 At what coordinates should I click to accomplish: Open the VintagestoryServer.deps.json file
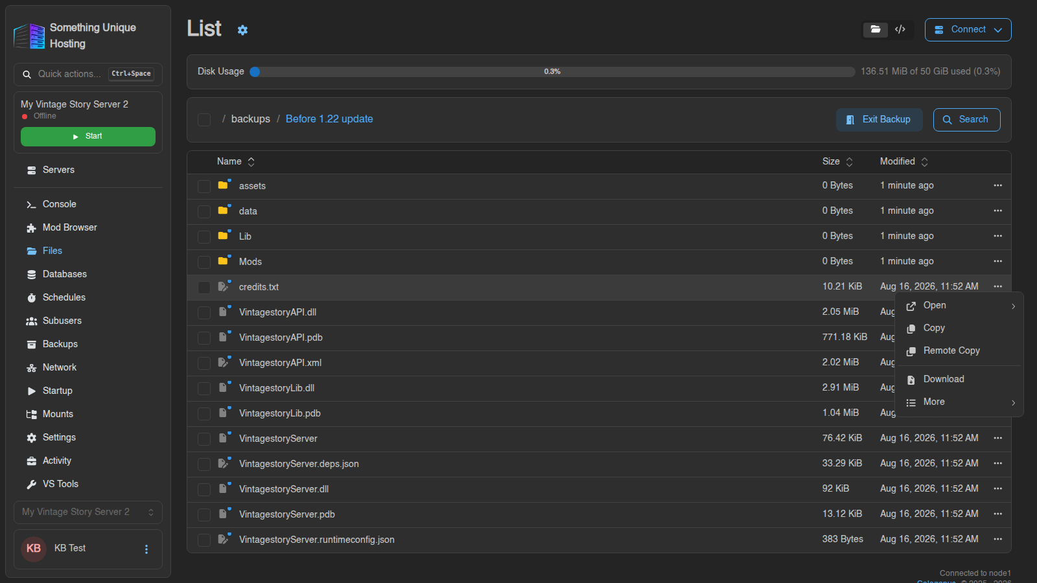point(299,464)
